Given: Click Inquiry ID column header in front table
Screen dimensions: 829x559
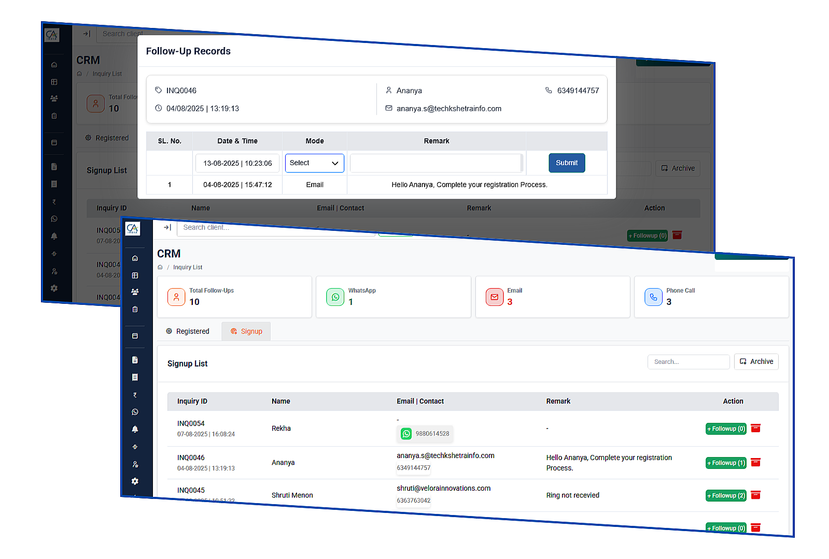Looking at the screenshot, I should pos(192,401).
